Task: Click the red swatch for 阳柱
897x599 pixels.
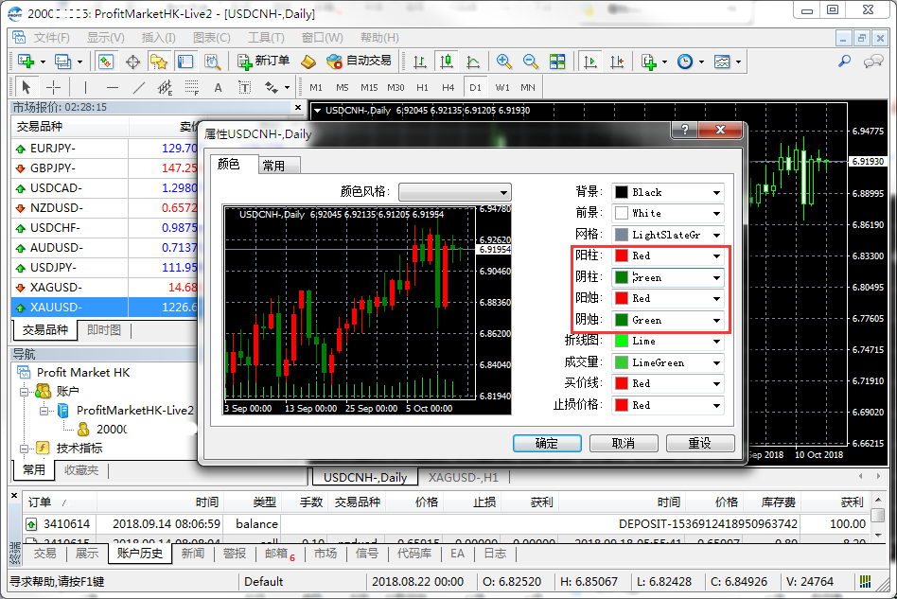Action: pos(622,255)
